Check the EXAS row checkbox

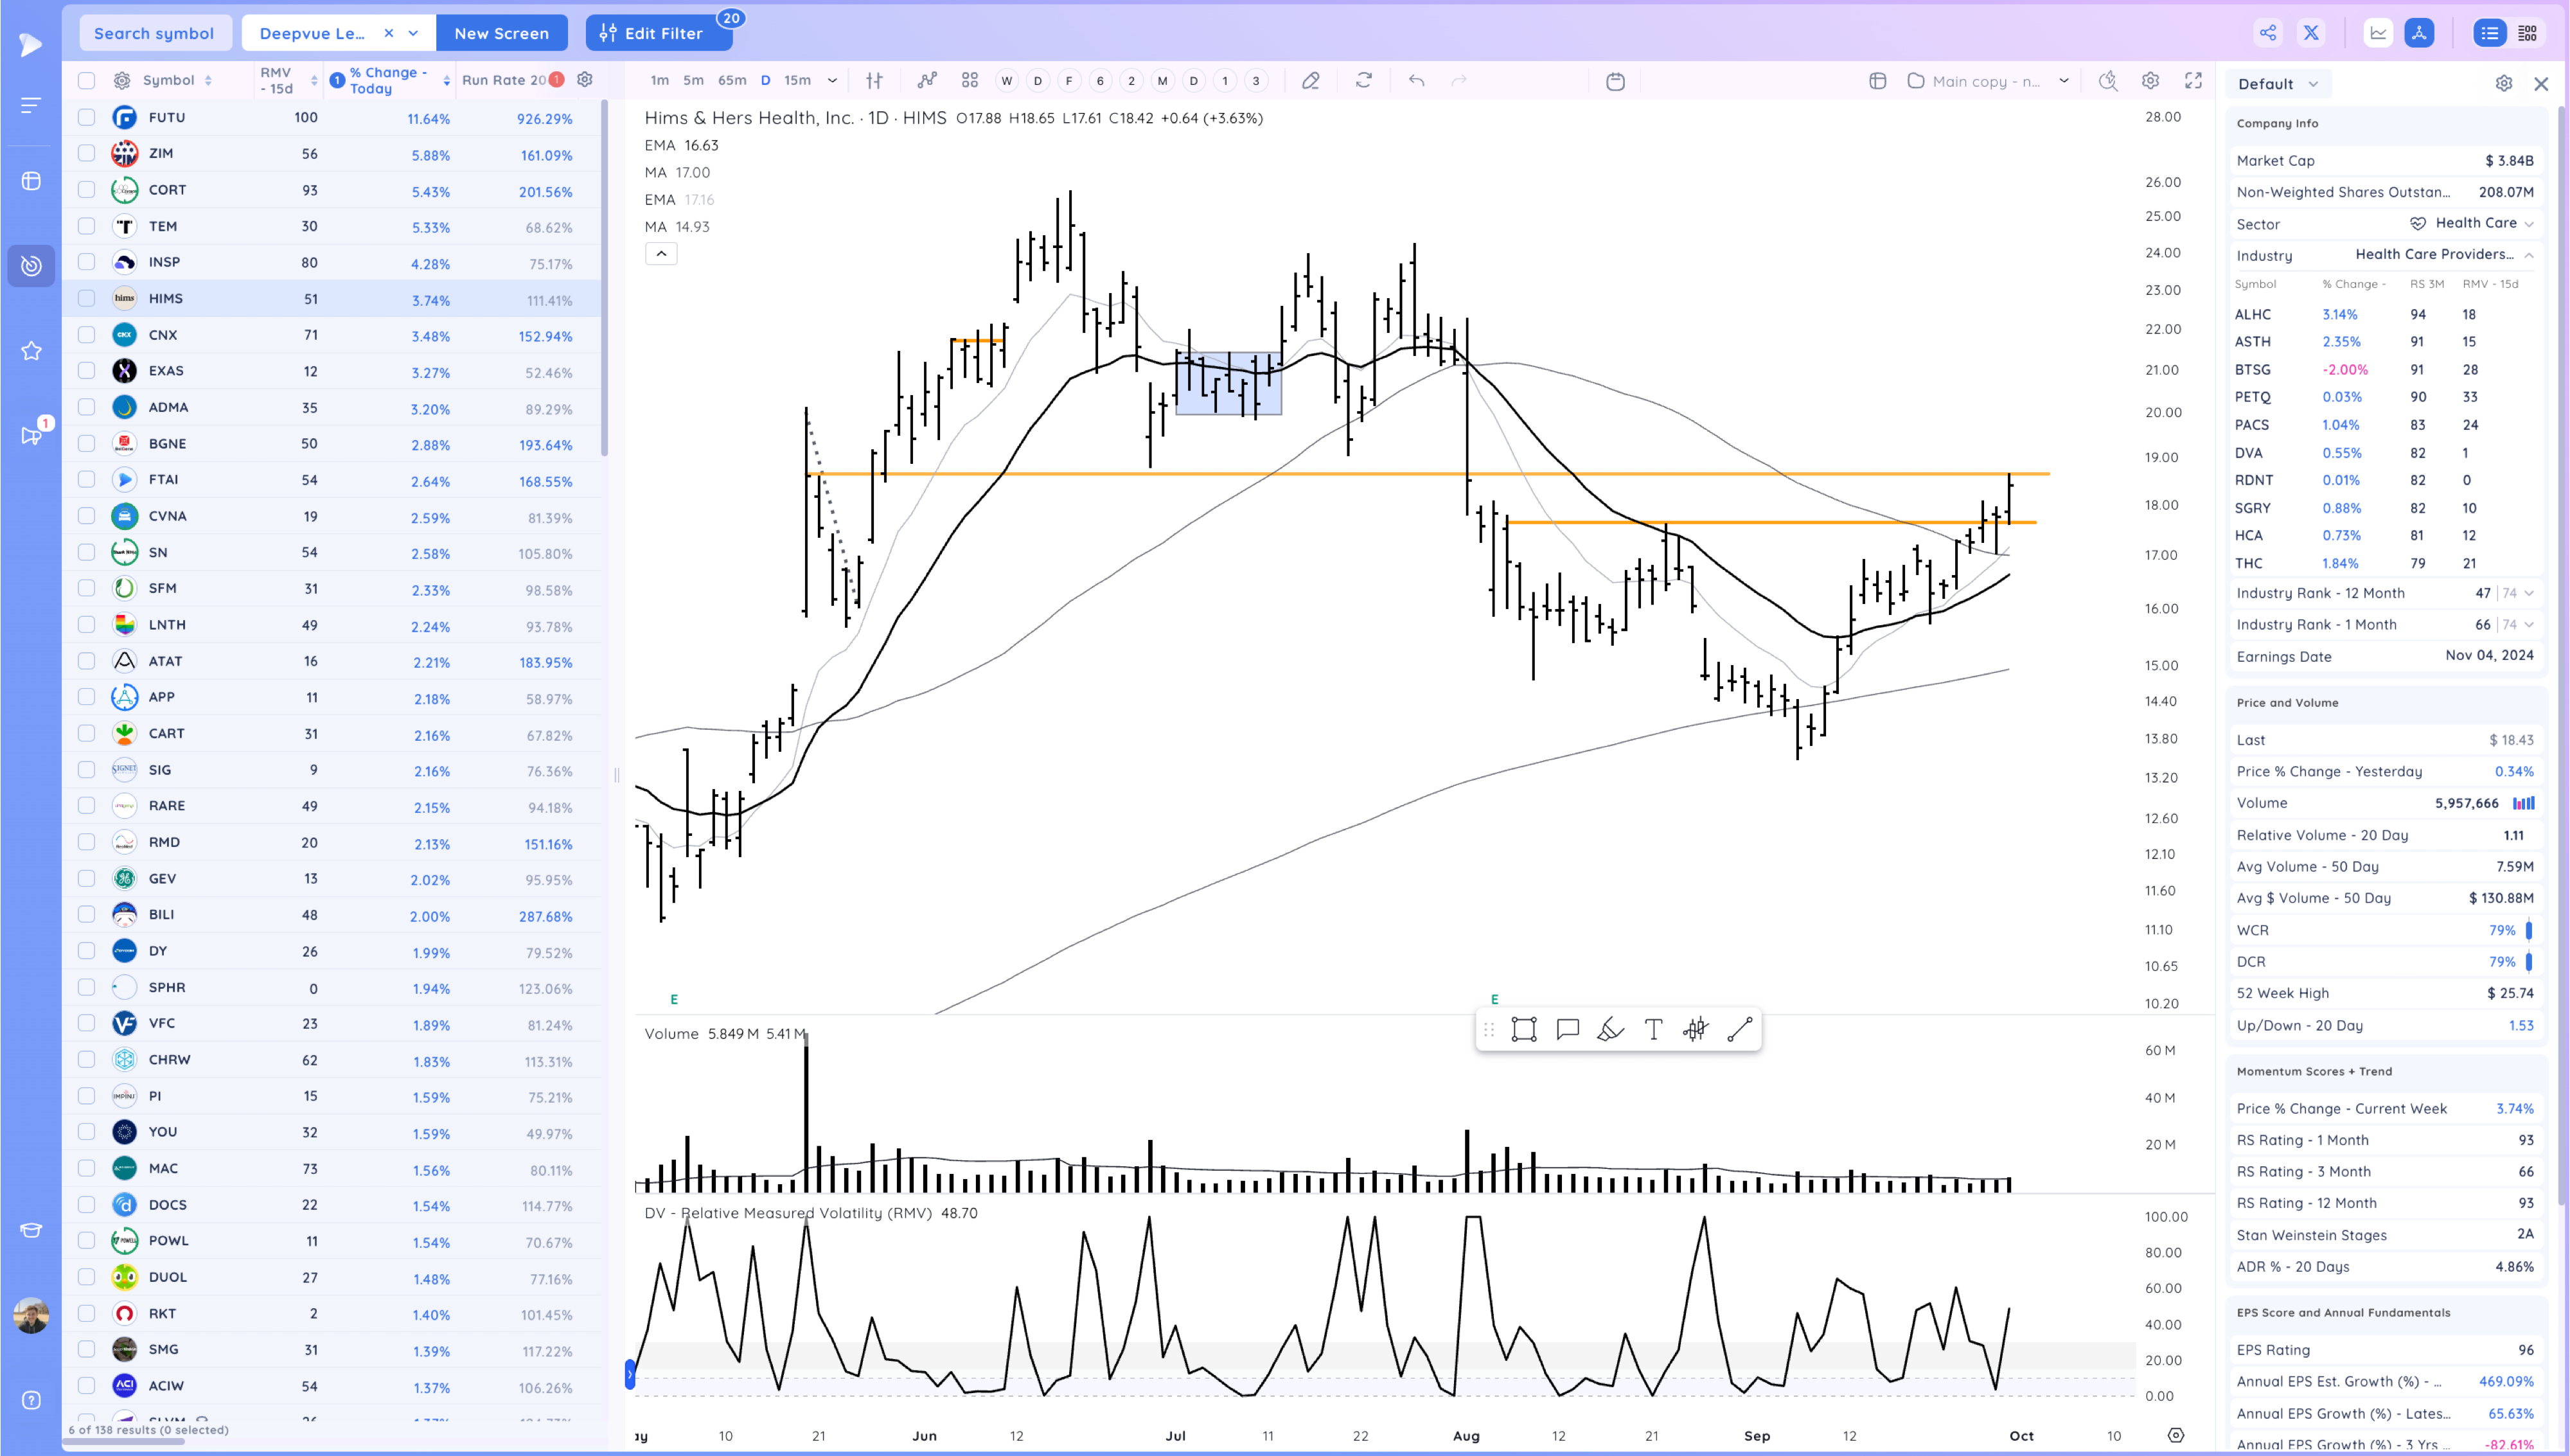click(x=87, y=370)
